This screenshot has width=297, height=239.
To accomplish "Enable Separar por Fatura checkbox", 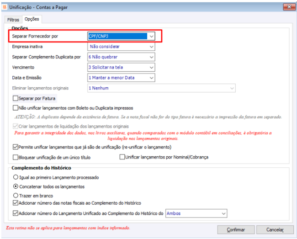I will [x=16, y=98].
